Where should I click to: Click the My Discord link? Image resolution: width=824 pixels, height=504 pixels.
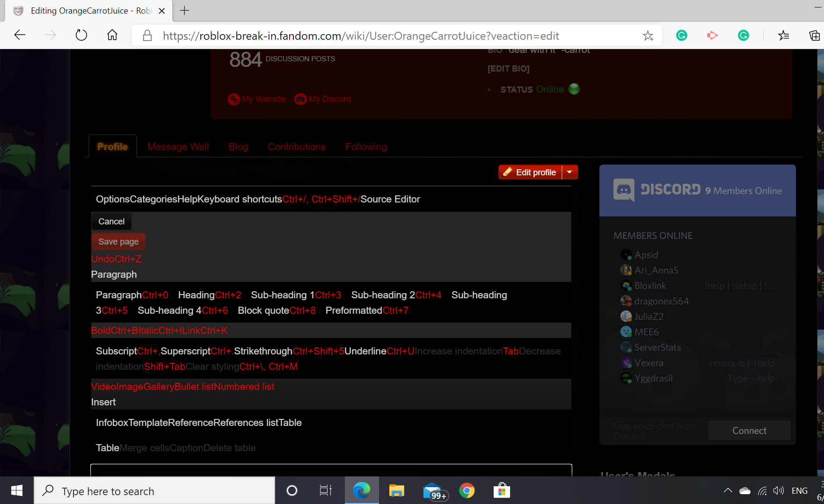(323, 99)
